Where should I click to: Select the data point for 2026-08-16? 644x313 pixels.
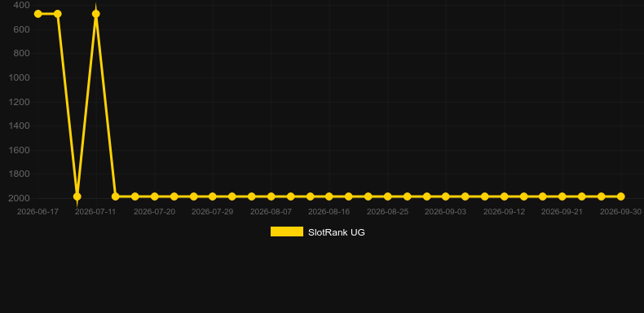329,196
